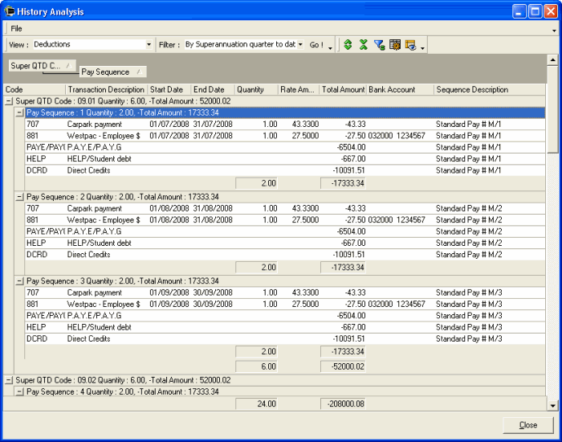Click the last toolbar icon before dropdown arrow

pos(410,45)
